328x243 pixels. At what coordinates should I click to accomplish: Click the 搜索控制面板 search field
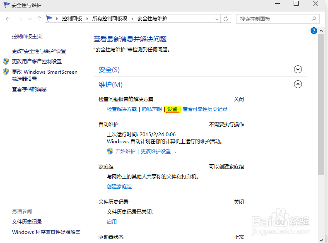pyautogui.click(x=278, y=19)
